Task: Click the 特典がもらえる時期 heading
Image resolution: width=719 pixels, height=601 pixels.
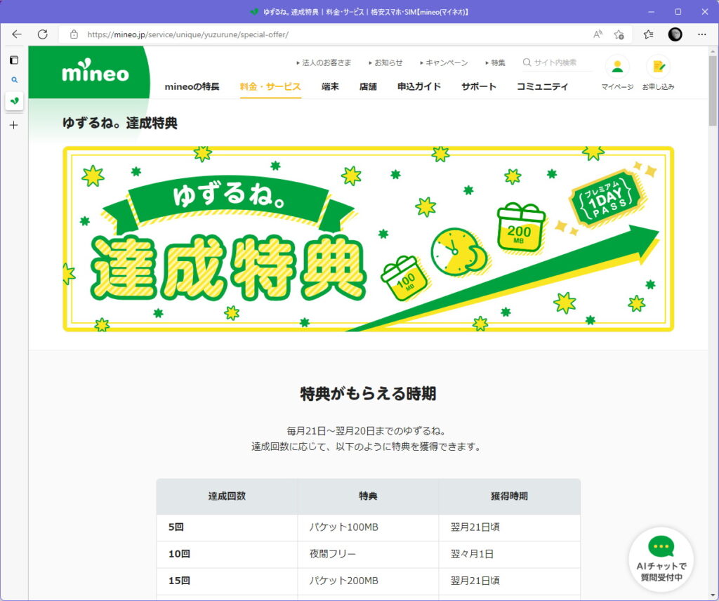Action: [x=368, y=394]
